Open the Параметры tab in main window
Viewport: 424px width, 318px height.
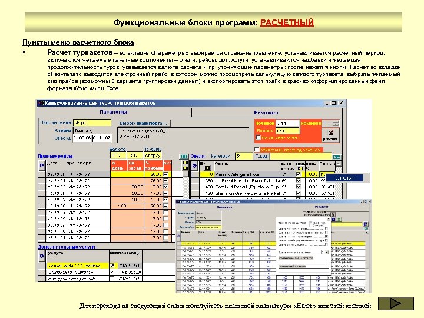pos(114,112)
